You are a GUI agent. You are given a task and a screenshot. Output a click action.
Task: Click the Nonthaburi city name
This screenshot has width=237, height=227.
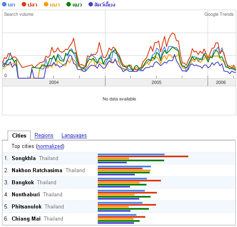click(26, 194)
